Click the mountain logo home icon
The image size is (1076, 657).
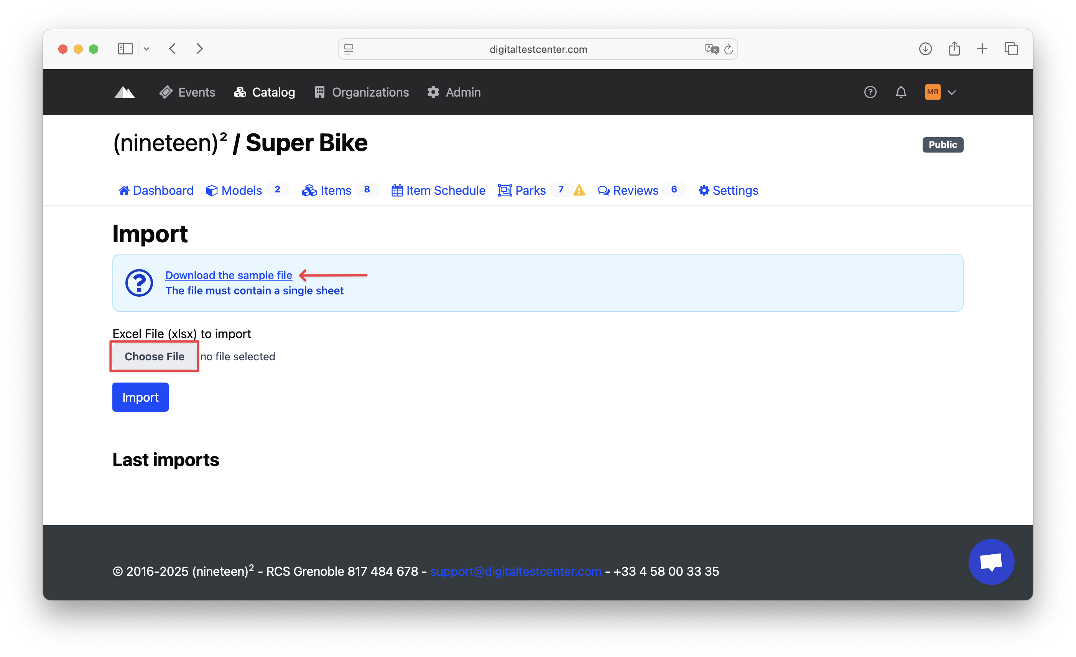(x=125, y=92)
